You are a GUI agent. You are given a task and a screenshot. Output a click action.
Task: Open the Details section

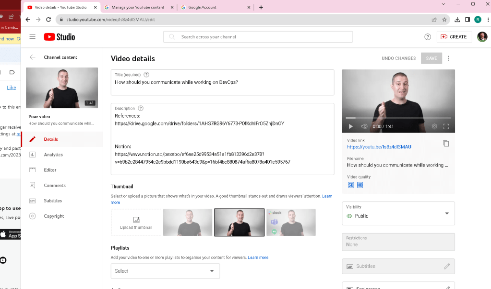point(62,139)
